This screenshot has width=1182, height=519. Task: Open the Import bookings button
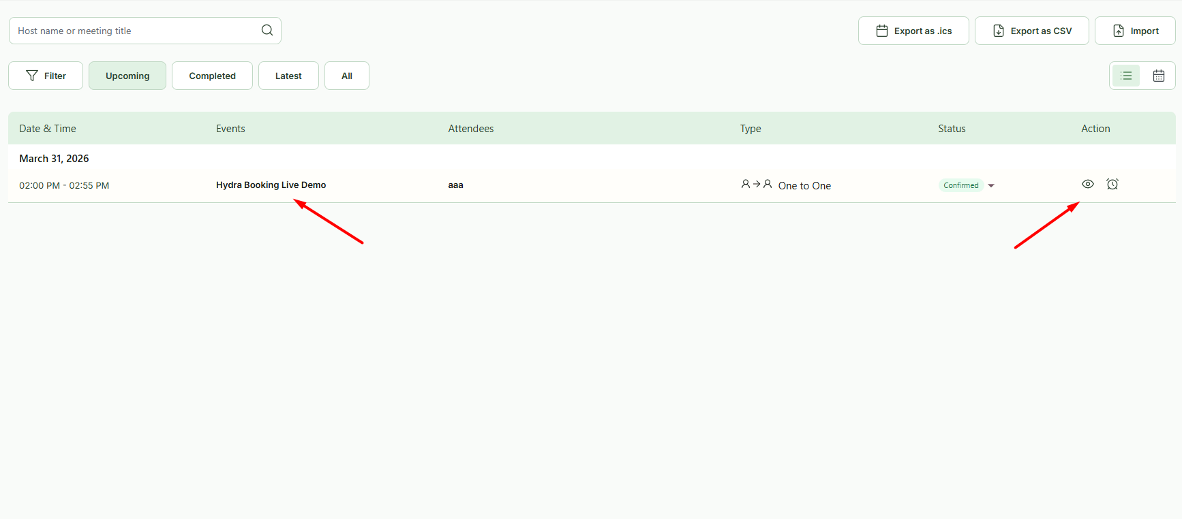[1135, 31]
